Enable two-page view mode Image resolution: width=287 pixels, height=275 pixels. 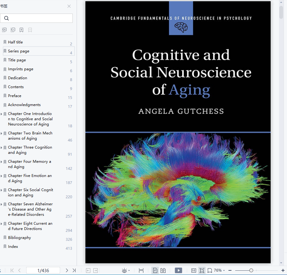[163, 270]
